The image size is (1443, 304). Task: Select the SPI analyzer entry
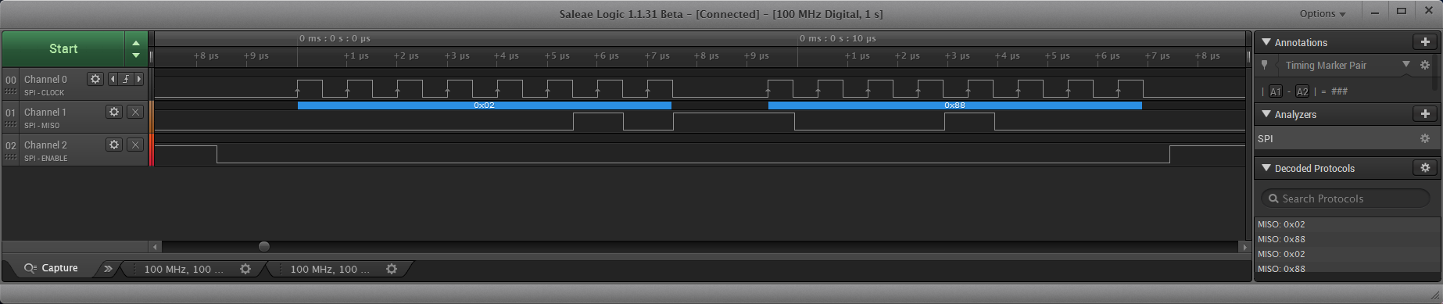1346,138
